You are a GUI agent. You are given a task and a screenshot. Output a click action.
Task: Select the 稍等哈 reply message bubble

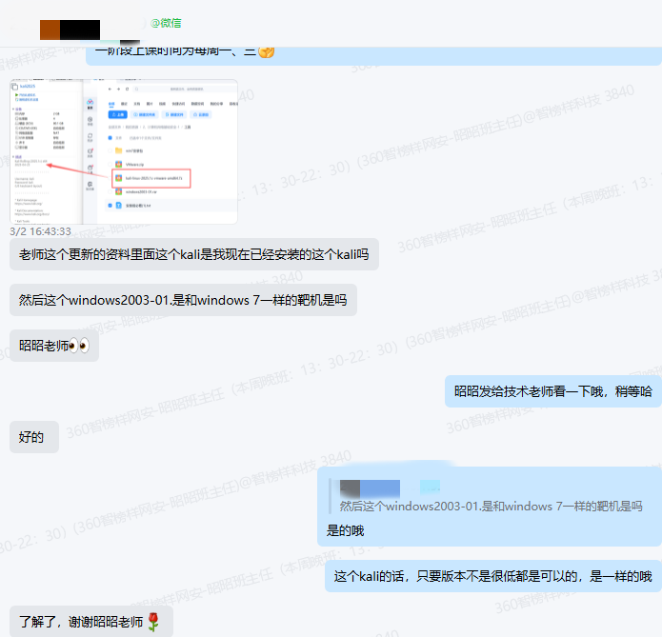click(x=552, y=391)
